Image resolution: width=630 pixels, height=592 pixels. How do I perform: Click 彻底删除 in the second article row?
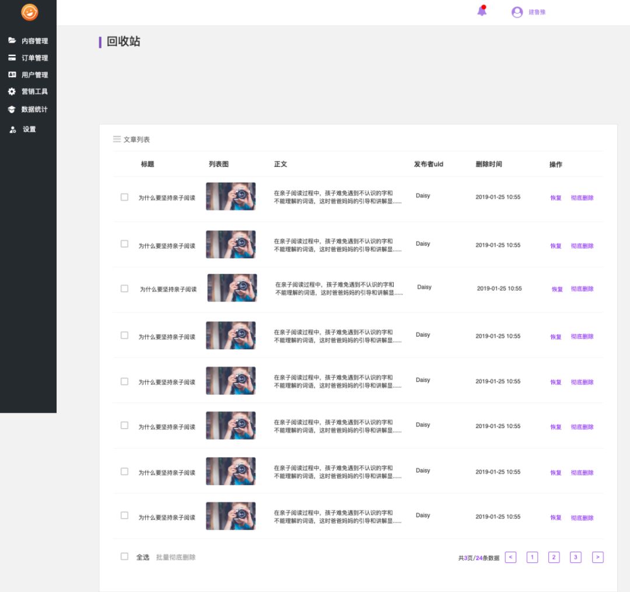tap(582, 246)
